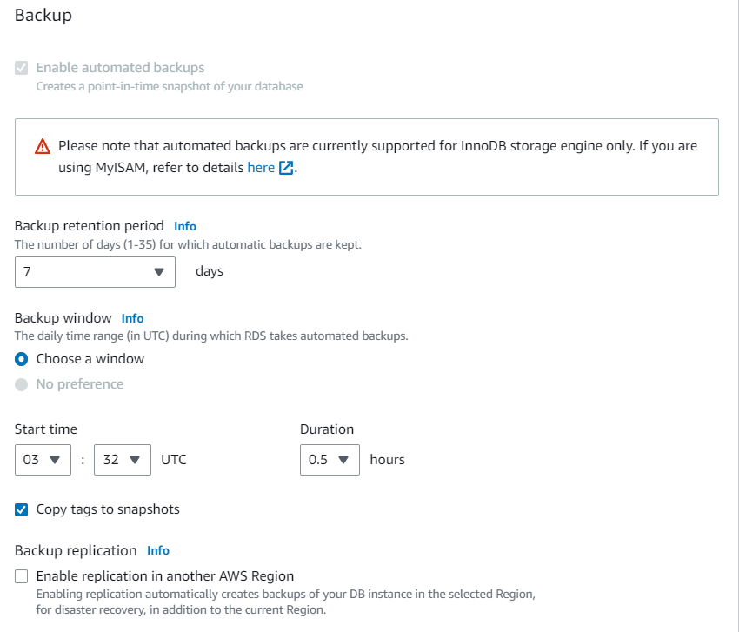Open Info link beside Backup window
Viewport: 739px width, 632px height.
[132, 318]
